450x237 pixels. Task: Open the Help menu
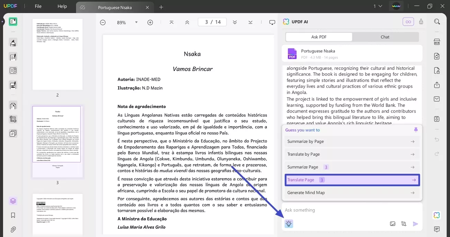click(62, 6)
